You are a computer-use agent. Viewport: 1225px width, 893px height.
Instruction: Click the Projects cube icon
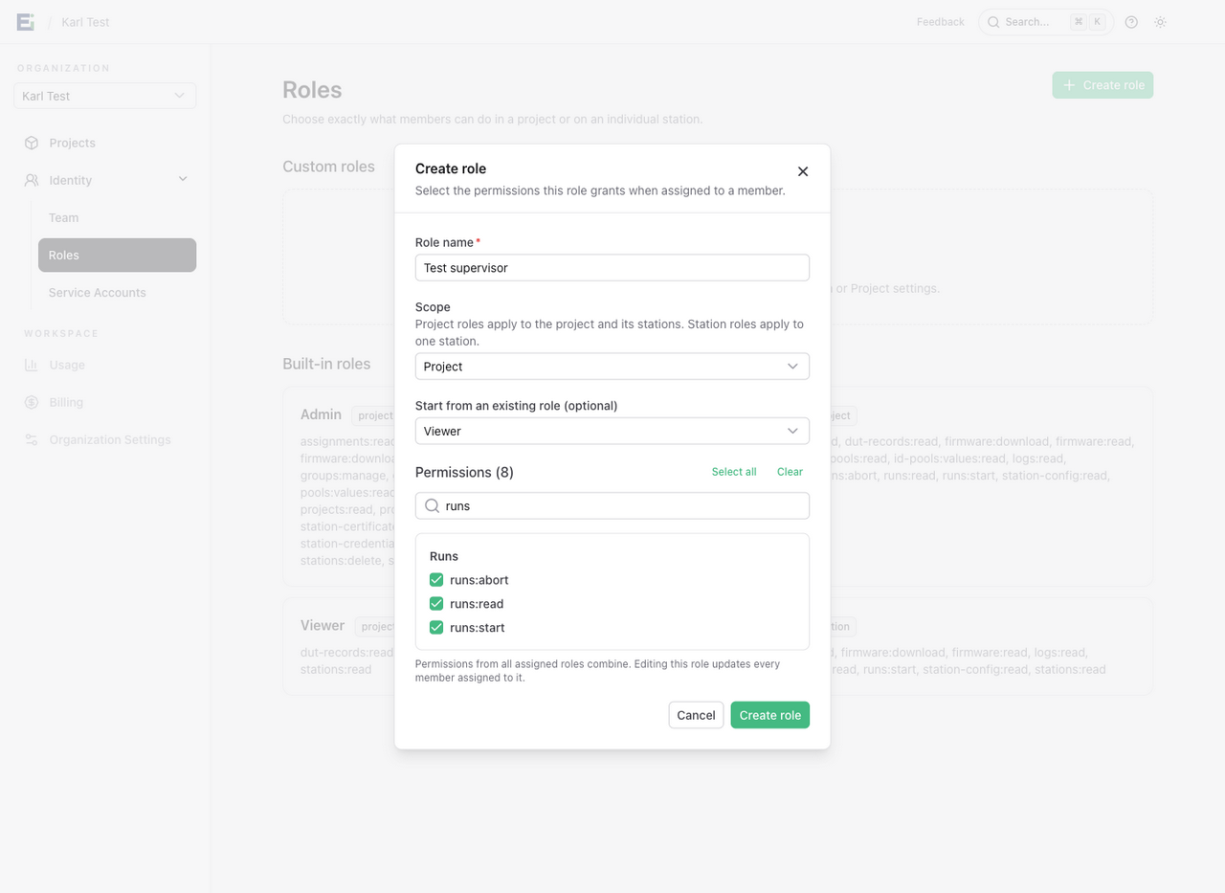point(32,143)
